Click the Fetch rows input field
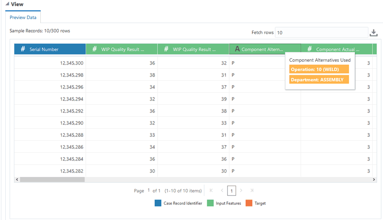Screen dimensions: 383x220 click(321, 33)
